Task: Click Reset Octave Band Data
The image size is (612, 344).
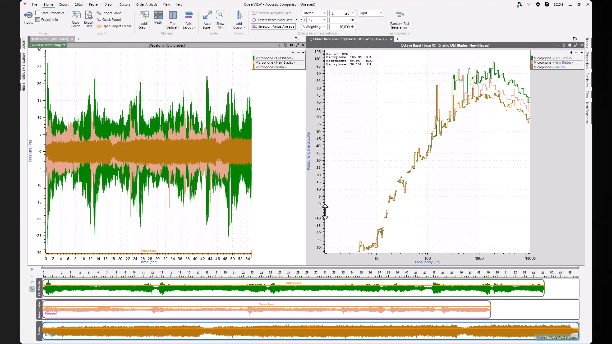Action: [x=272, y=20]
